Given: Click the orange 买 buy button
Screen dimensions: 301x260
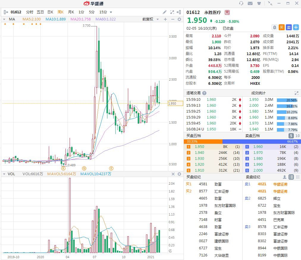Looking at the screenshot, I should tap(282, 27).
